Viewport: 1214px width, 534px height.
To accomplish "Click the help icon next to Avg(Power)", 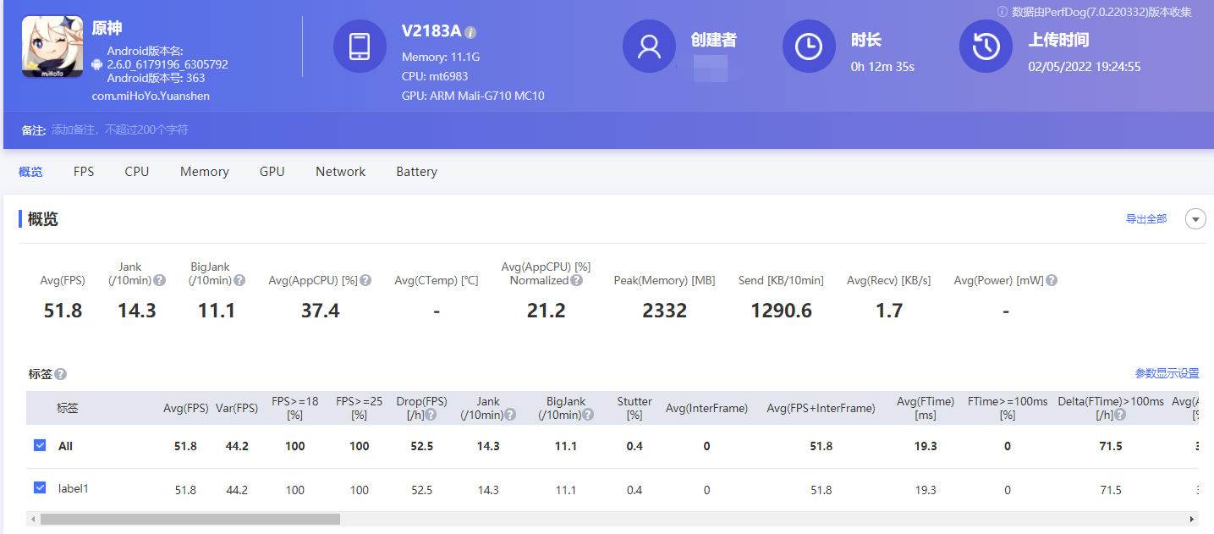I will click(x=1052, y=280).
